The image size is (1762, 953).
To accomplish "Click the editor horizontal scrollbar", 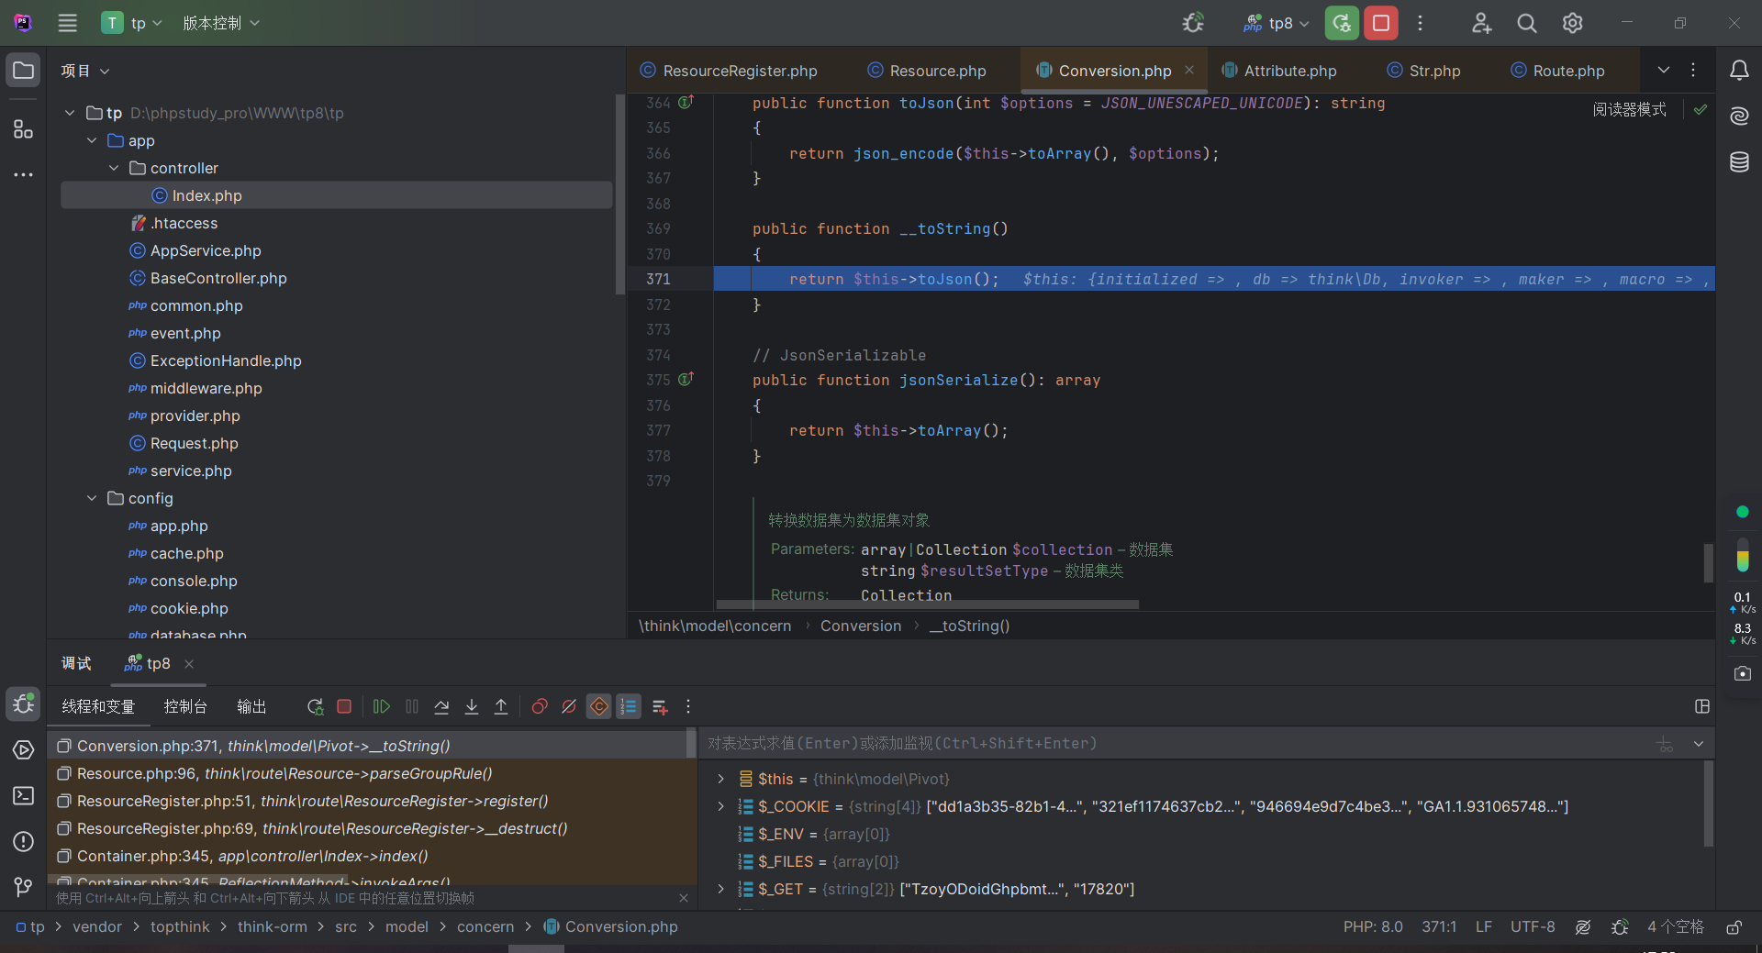I will point(927,604).
